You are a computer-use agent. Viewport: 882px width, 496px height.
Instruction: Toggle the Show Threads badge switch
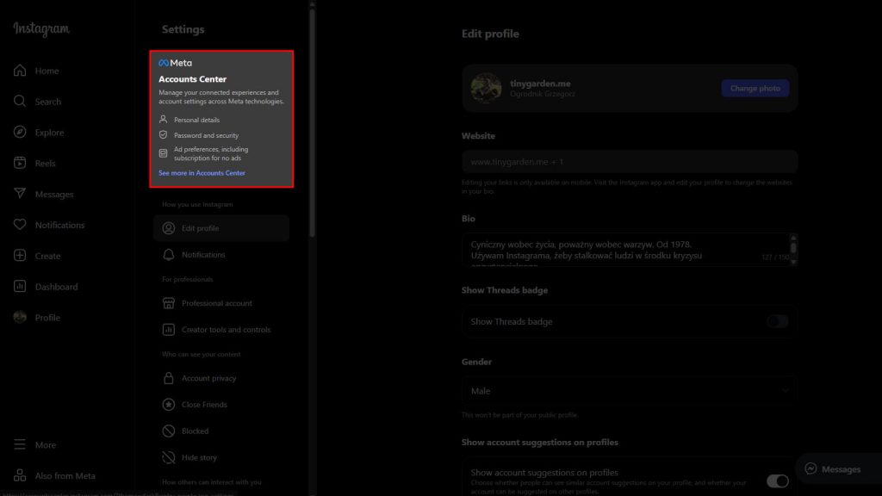777,321
